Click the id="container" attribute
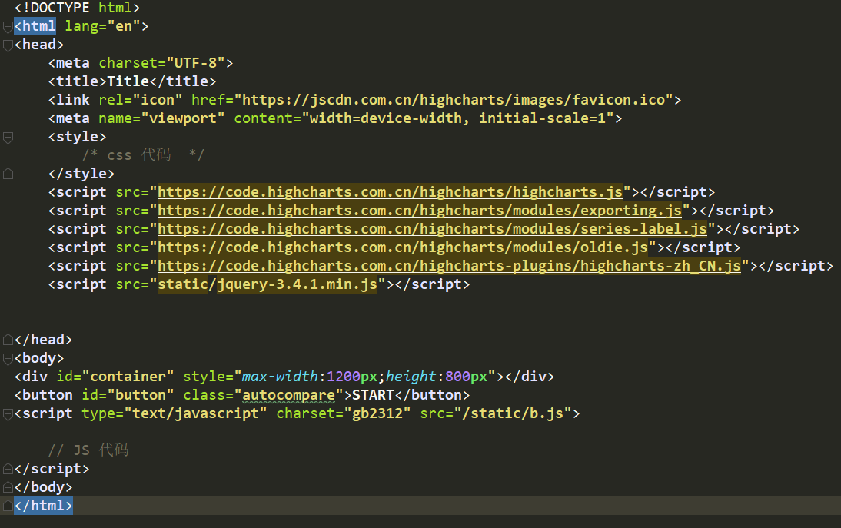This screenshot has width=841, height=528. point(115,377)
